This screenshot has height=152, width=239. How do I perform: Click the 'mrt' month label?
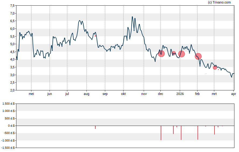214,94
